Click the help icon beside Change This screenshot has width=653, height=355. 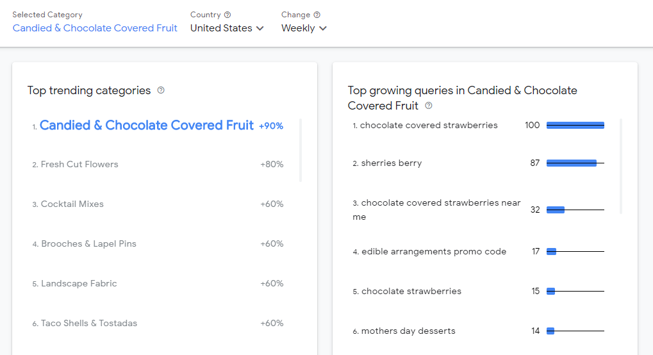pyautogui.click(x=317, y=15)
